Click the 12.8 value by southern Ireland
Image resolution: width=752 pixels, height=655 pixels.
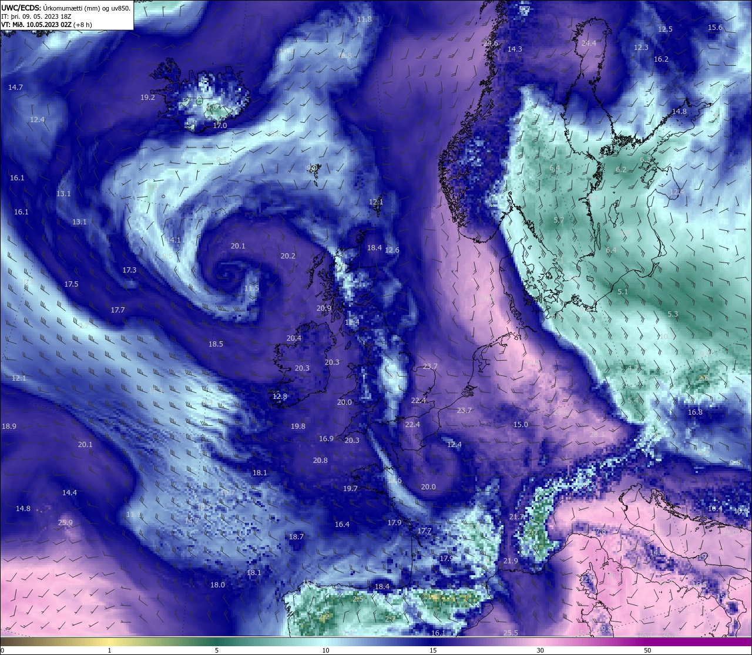tap(280, 397)
